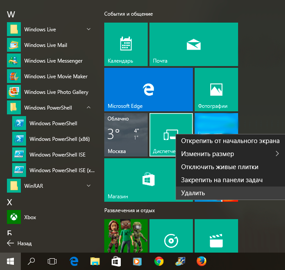Expand the WinRAR folder chevron
285x270 pixels.
point(89,186)
